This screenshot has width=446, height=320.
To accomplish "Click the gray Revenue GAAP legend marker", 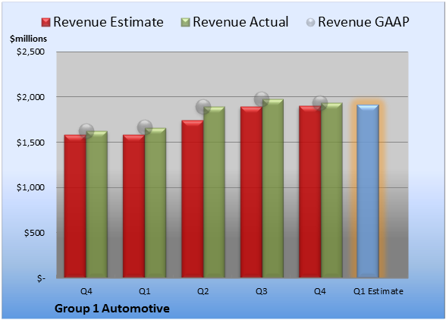I will [x=311, y=23].
